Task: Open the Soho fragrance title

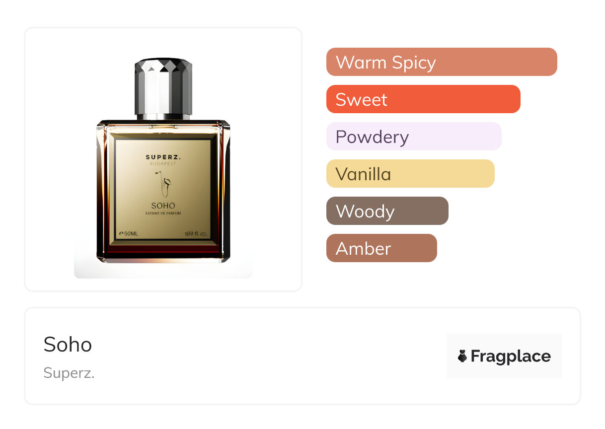Action: pos(68,345)
